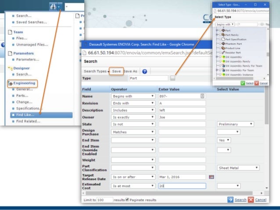Select the Resistor Part radio button
This screenshot has width=280, height=210.
click(220, 53)
